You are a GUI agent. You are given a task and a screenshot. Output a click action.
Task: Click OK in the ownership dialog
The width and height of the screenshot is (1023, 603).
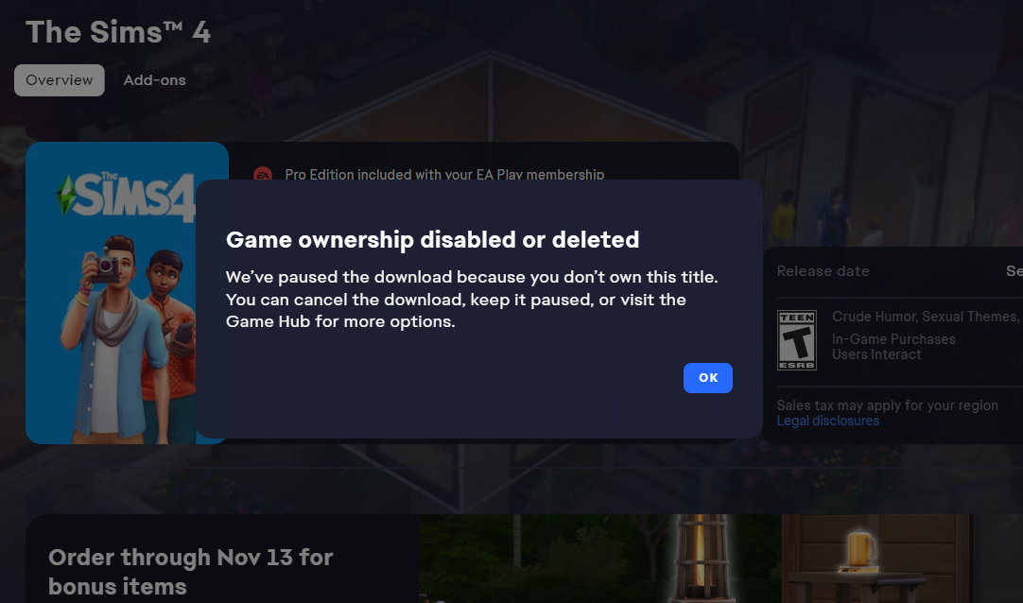click(x=708, y=378)
